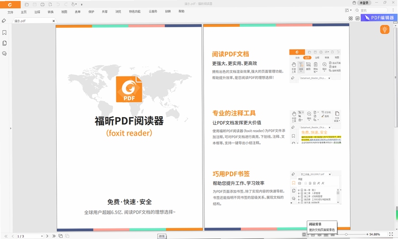Print the document using the printer icon
Image resolution: width=398 pixels, height=239 pixels.
(42, 4)
